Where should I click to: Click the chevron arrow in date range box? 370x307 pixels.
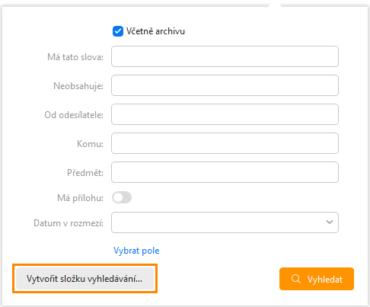[330, 222]
